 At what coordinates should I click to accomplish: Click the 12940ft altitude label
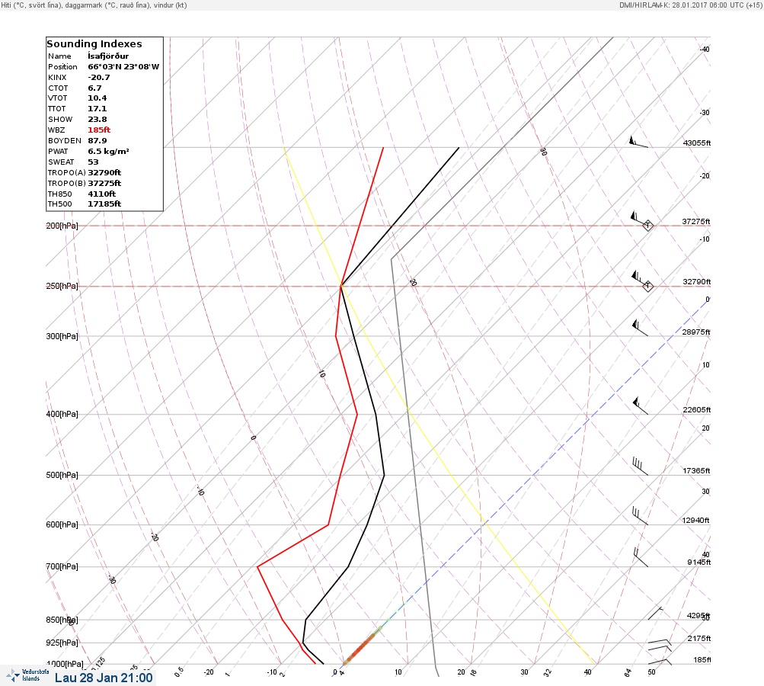[695, 521]
